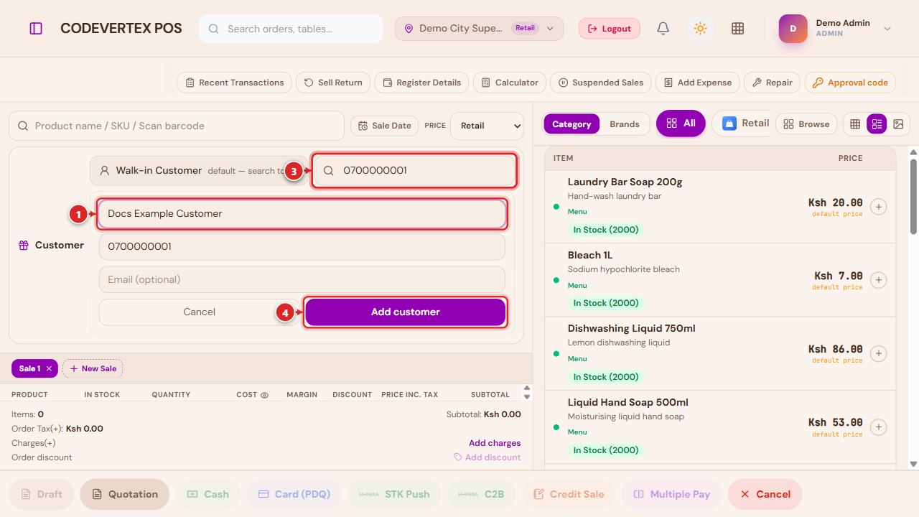
Task: Click the order table scroll down arrow
Action: [527, 397]
